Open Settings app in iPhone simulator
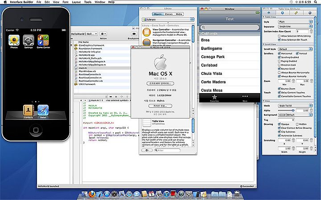This screenshot has height=200, width=321. (x=29, y=40)
